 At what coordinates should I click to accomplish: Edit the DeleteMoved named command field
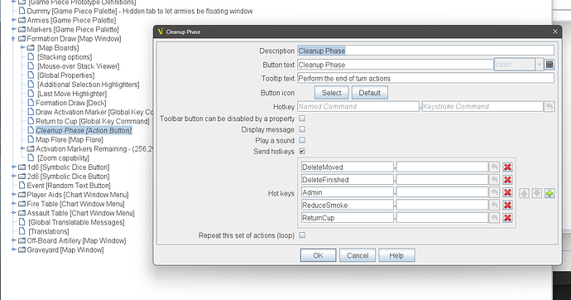(x=348, y=167)
